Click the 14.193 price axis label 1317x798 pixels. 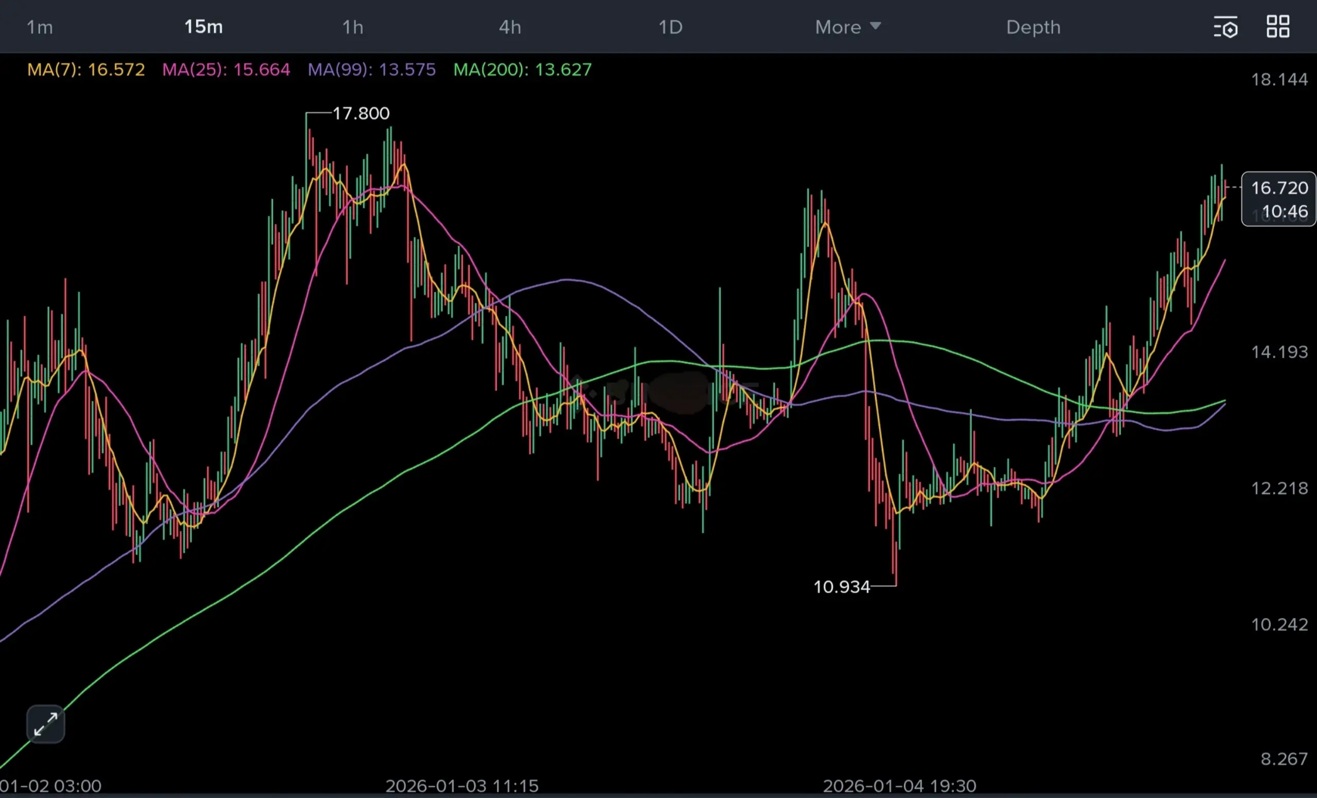click(x=1279, y=352)
